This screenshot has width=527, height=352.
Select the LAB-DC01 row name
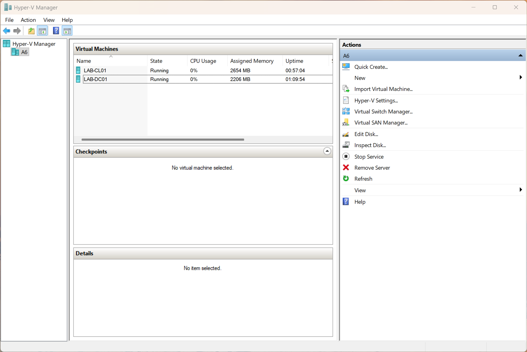tap(95, 79)
